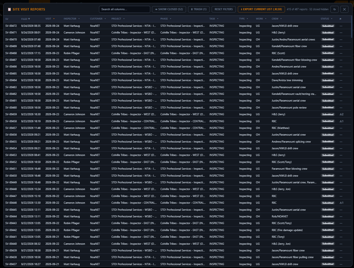
Task: Export current list as XLSX
Action: (261, 9)
